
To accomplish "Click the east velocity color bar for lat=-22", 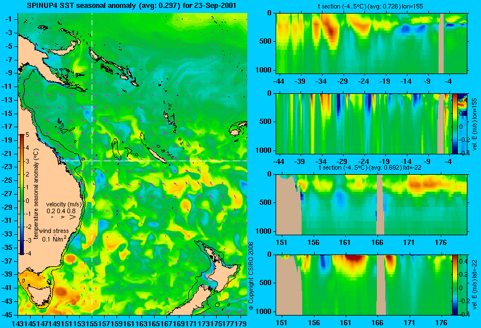I will [x=454, y=285].
